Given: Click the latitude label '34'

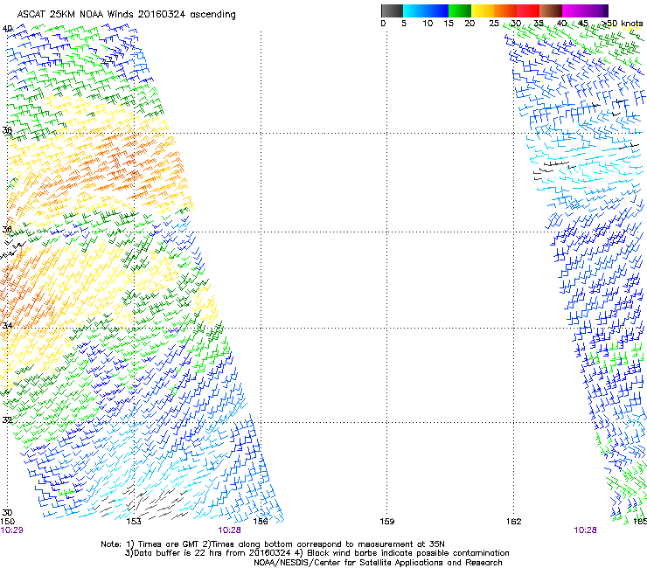Looking at the screenshot, I should point(7,325).
